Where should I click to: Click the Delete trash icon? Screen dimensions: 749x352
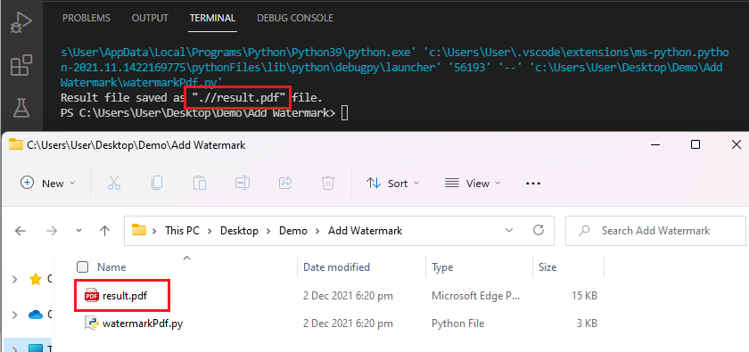pyautogui.click(x=328, y=183)
